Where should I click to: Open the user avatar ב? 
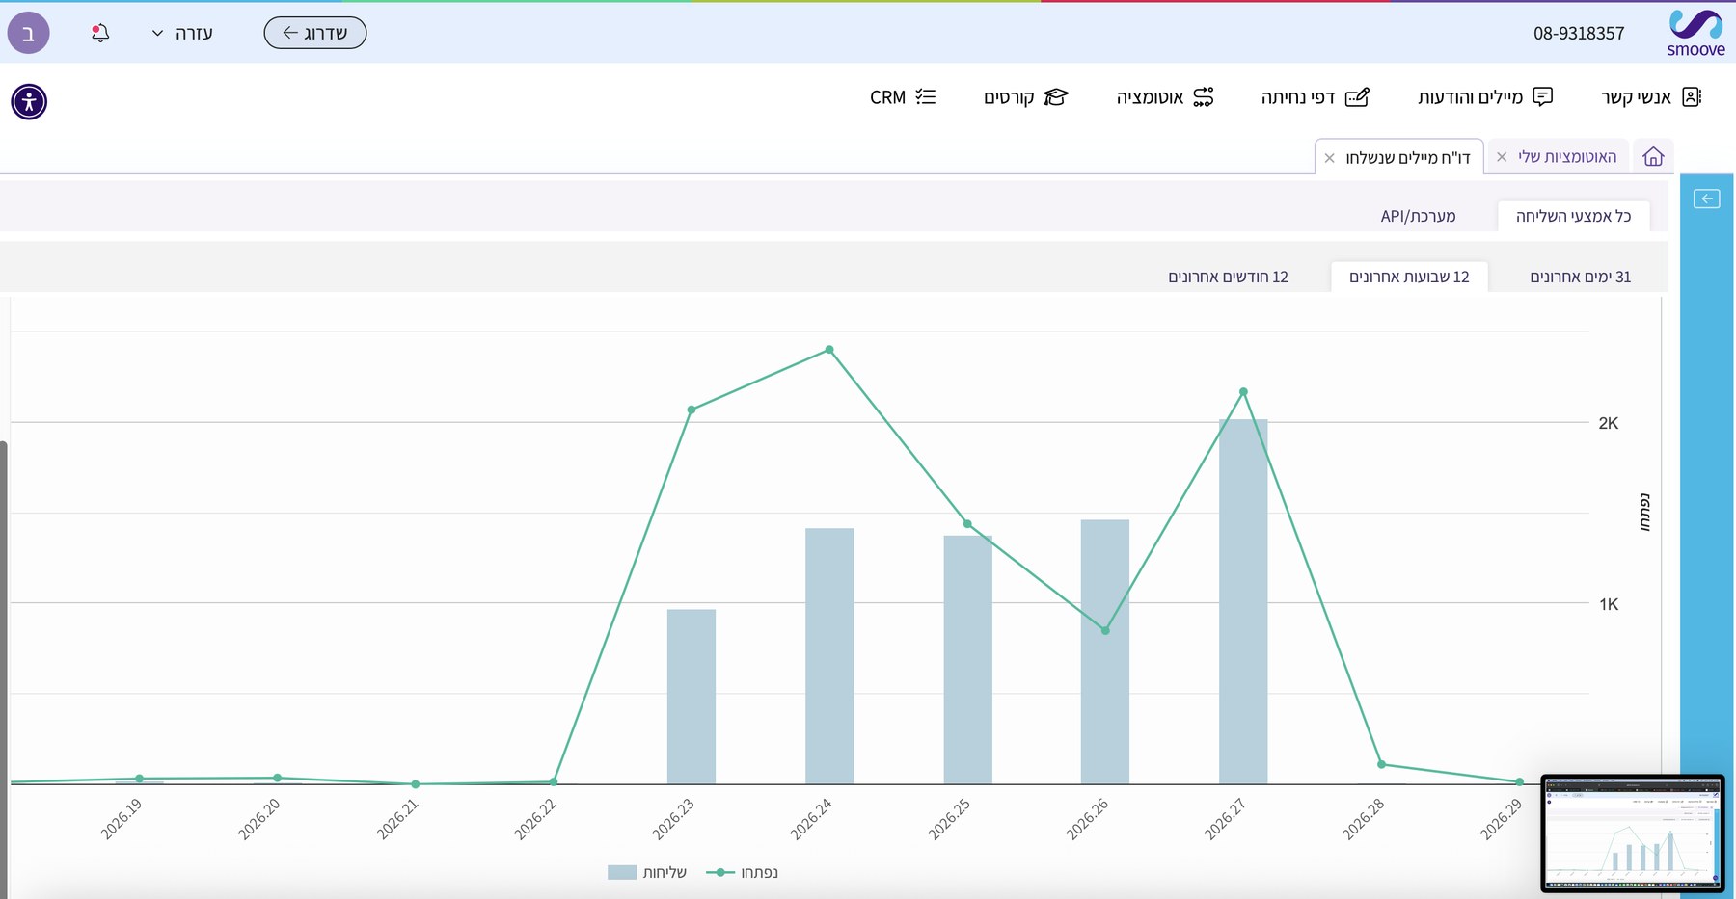(28, 33)
